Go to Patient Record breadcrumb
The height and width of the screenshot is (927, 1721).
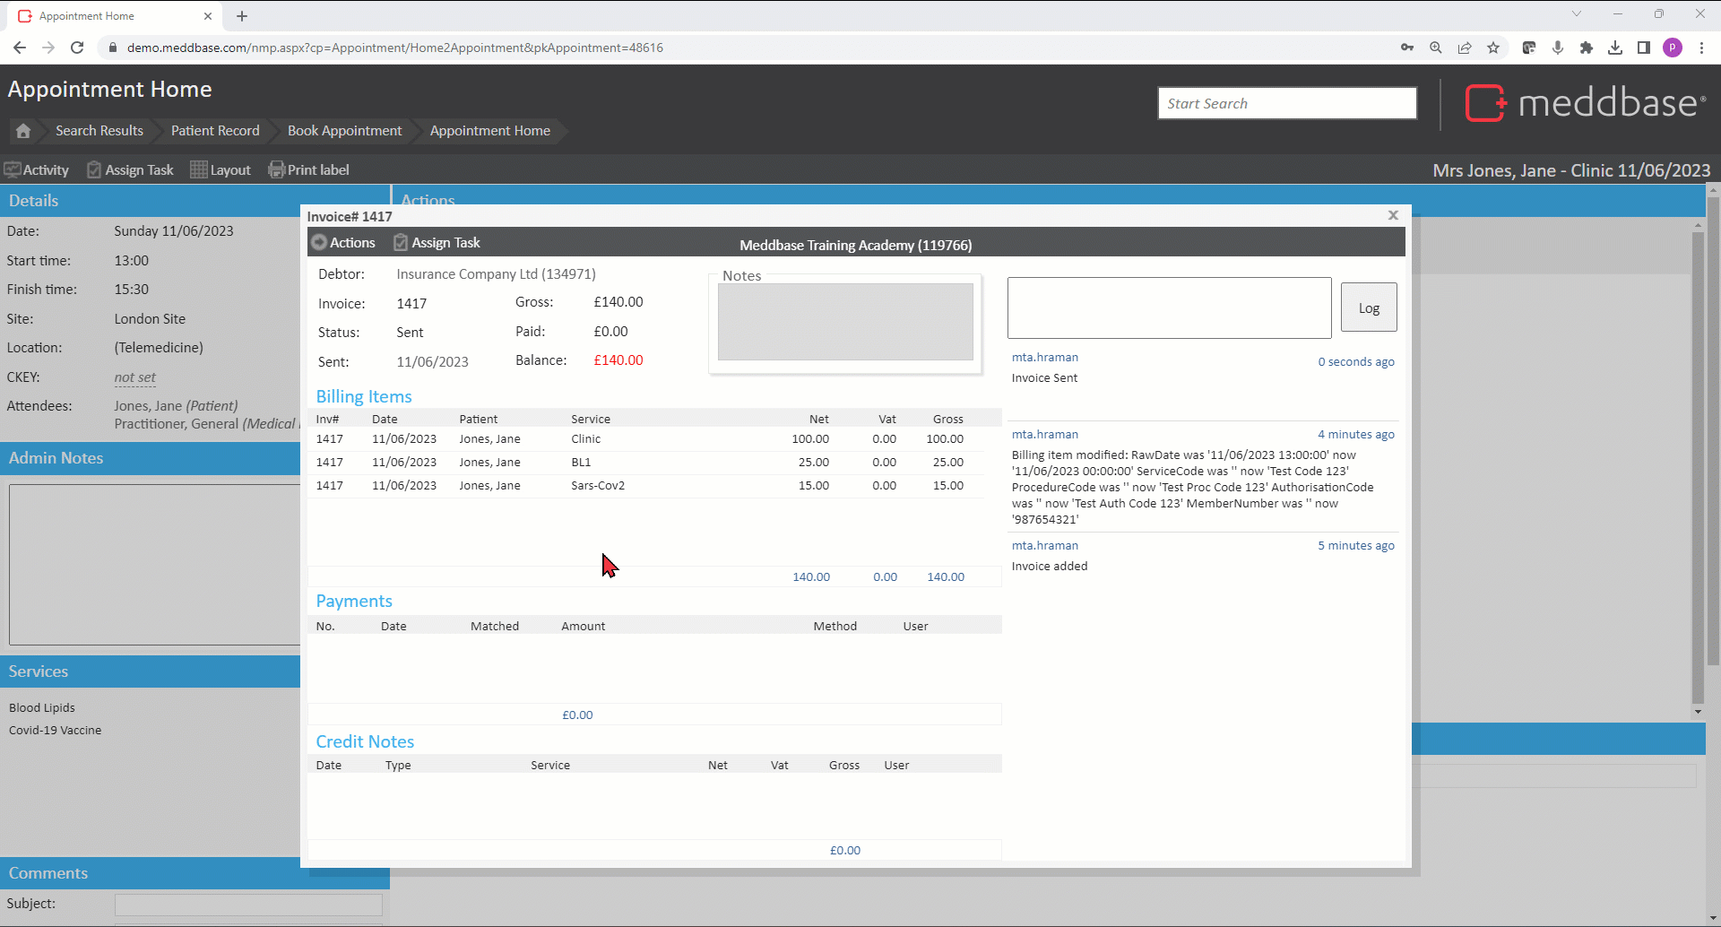point(215,131)
